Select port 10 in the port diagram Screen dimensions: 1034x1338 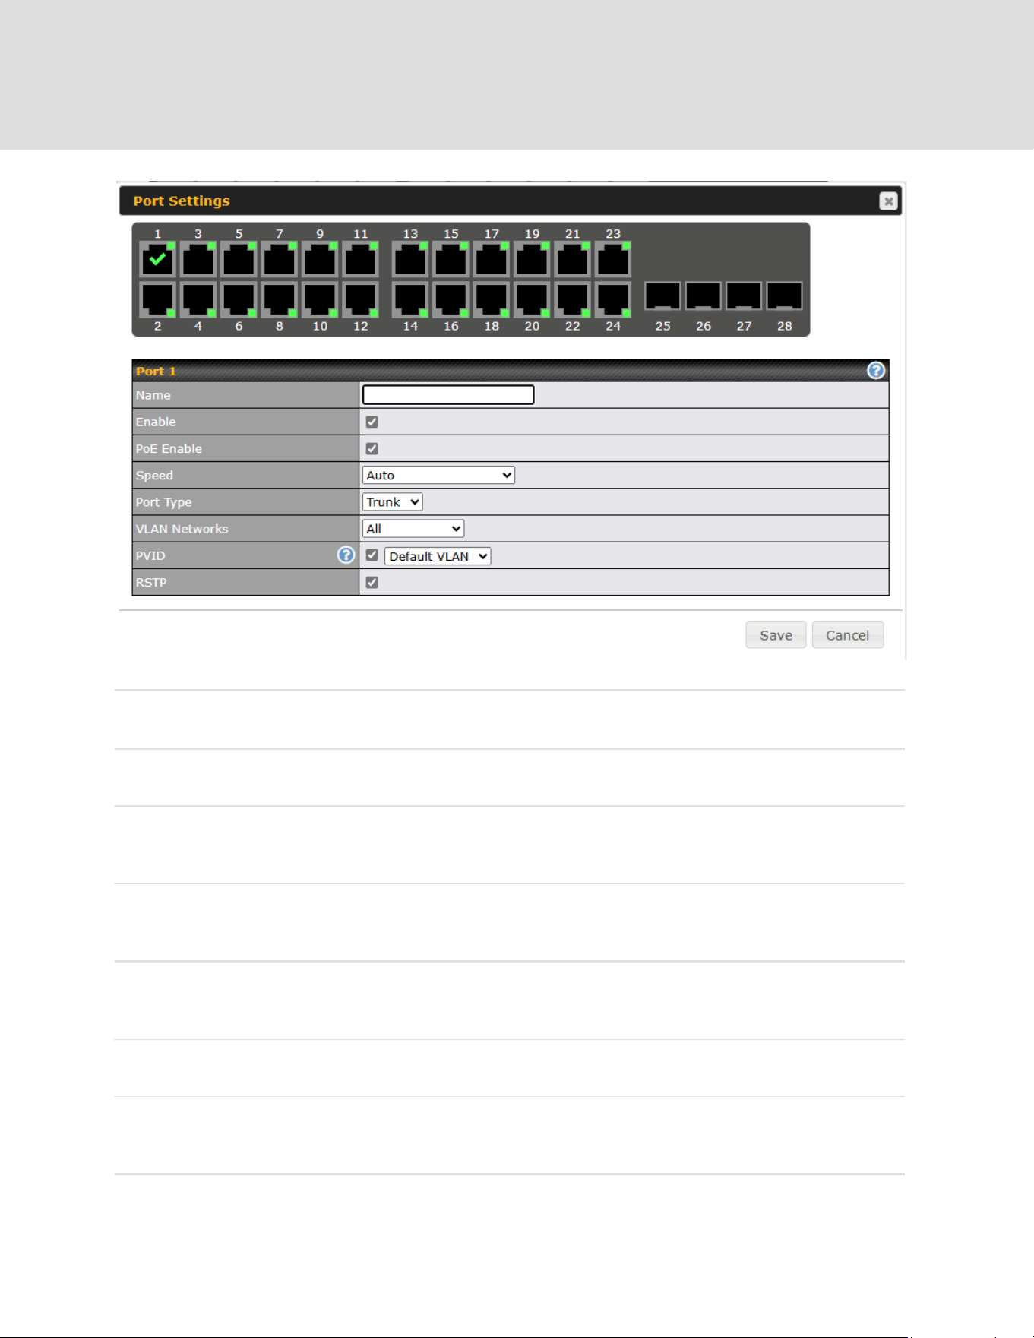pyautogui.click(x=320, y=299)
